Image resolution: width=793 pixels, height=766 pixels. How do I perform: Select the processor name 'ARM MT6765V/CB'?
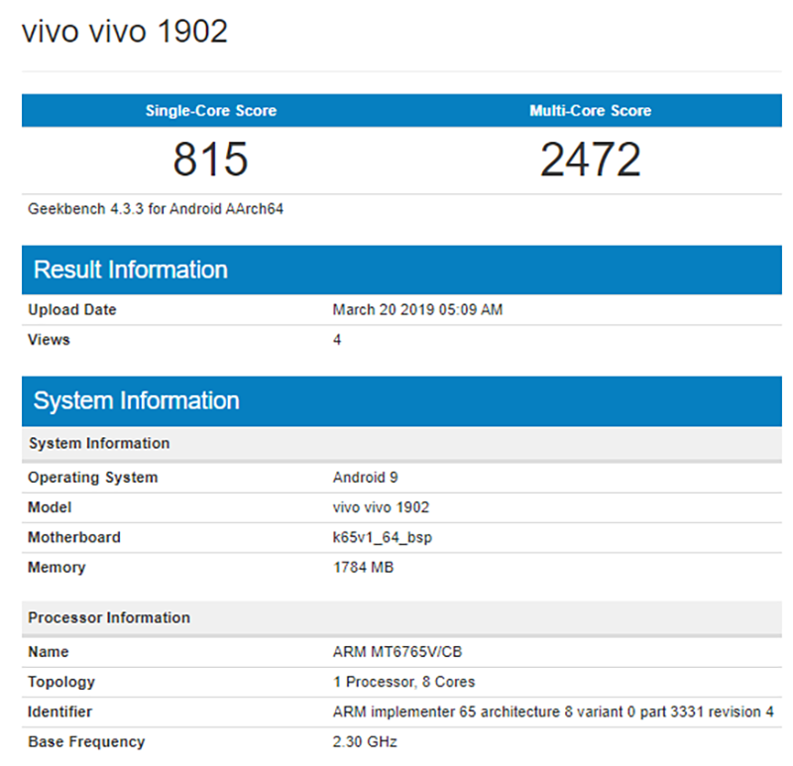(397, 652)
